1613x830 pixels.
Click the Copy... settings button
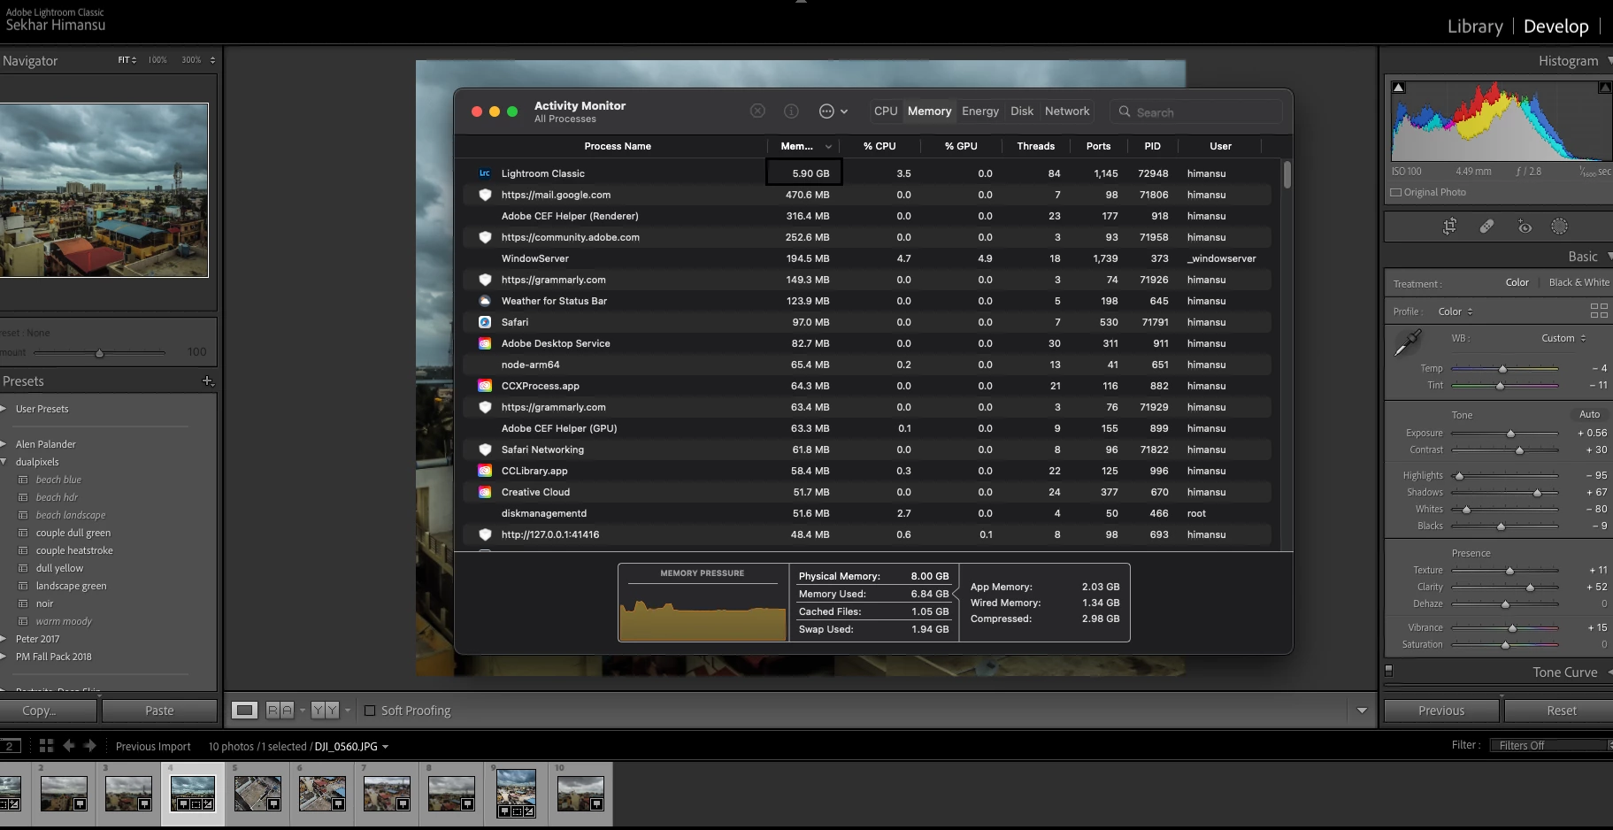[47, 711]
